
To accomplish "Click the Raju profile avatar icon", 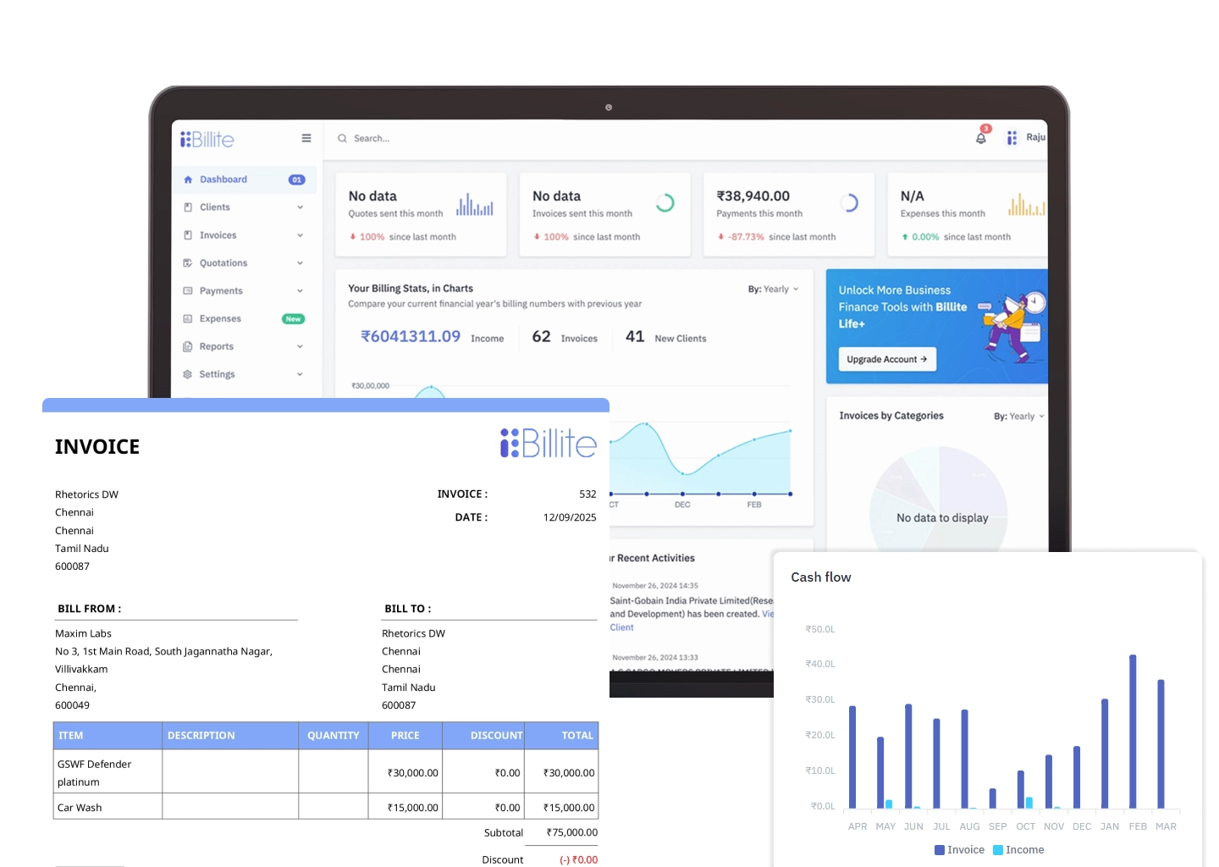I will pos(1012,138).
